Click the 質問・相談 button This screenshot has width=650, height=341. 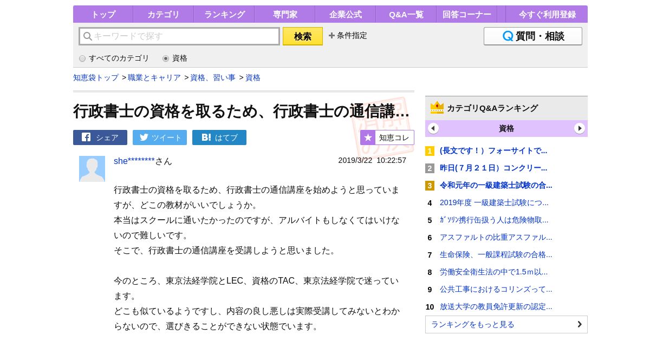coord(533,36)
